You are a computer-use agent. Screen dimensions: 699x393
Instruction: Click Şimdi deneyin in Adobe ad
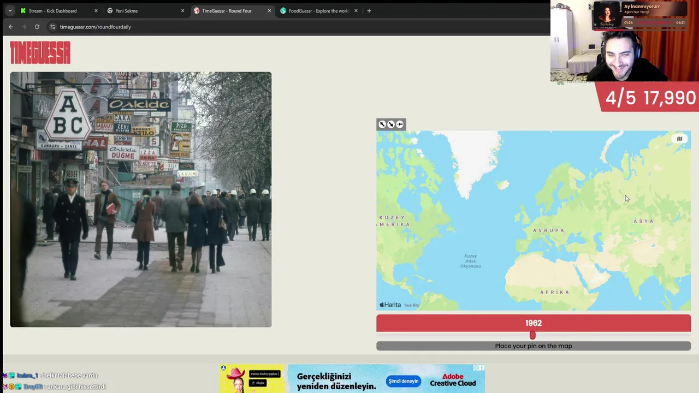[x=404, y=381]
